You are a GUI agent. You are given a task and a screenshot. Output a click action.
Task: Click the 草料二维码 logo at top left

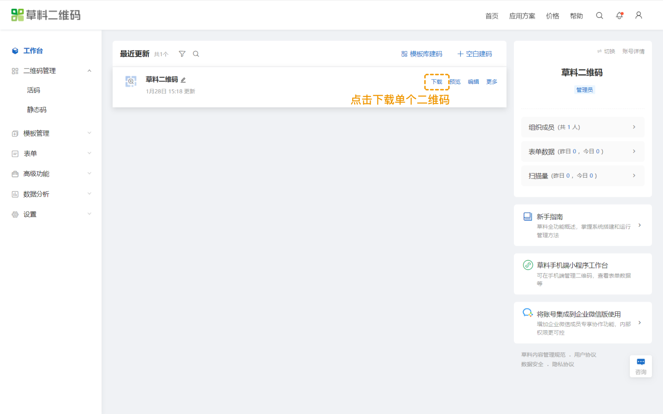click(46, 15)
